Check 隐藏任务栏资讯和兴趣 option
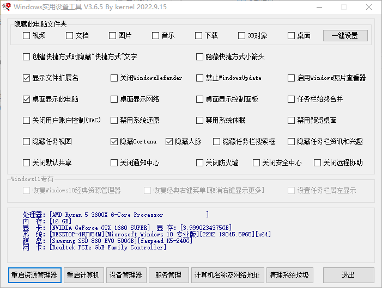The image size is (382, 288). click(x=291, y=141)
